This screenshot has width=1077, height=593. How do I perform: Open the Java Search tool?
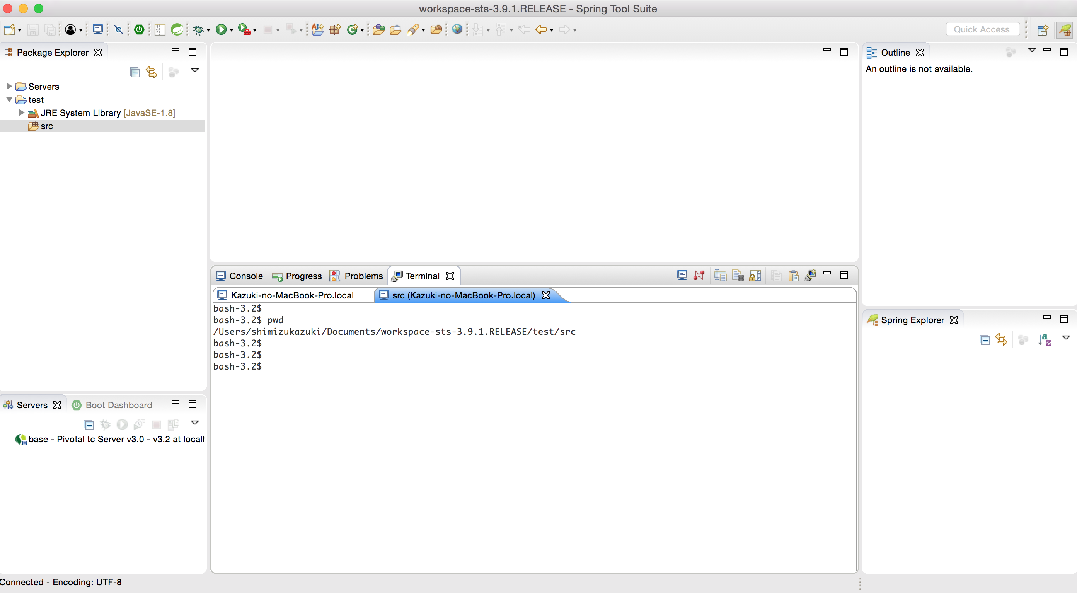[x=413, y=29]
